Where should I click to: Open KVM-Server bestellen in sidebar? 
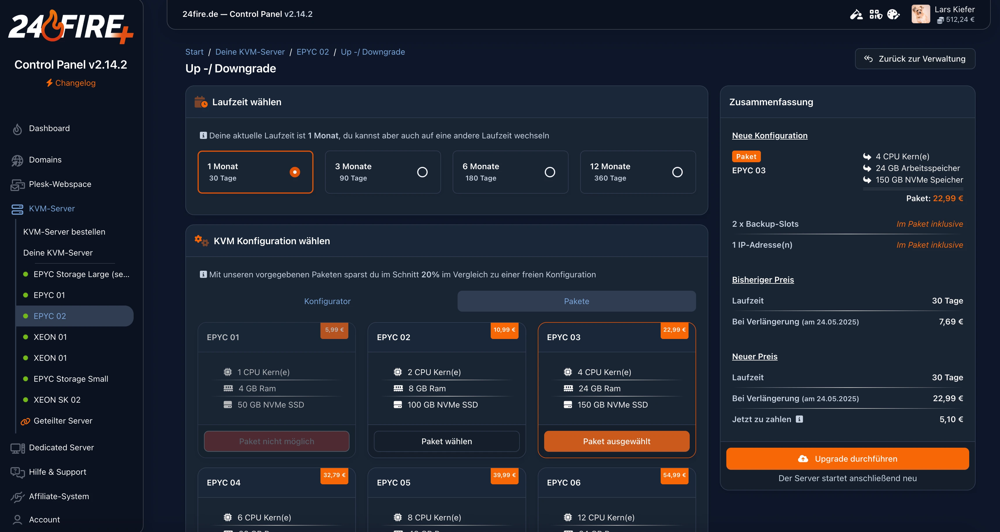pyautogui.click(x=64, y=232)
